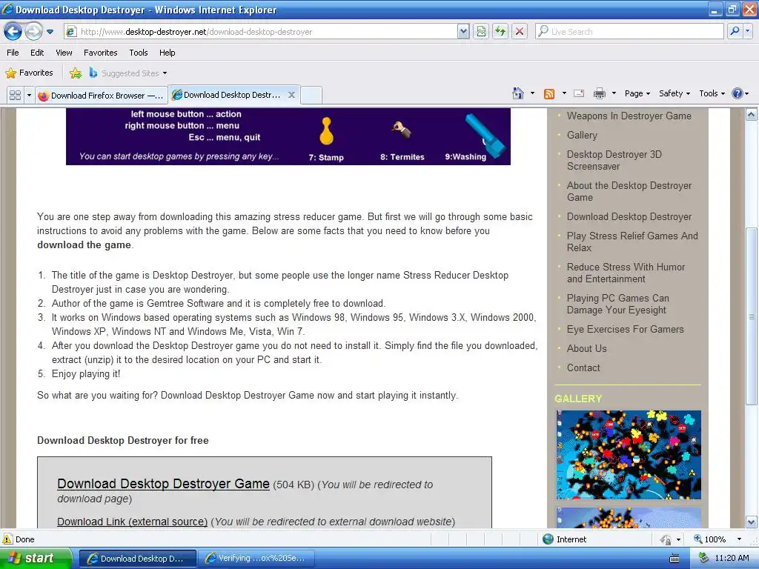Open the Tools command bar menu

(x=712, y=93)
